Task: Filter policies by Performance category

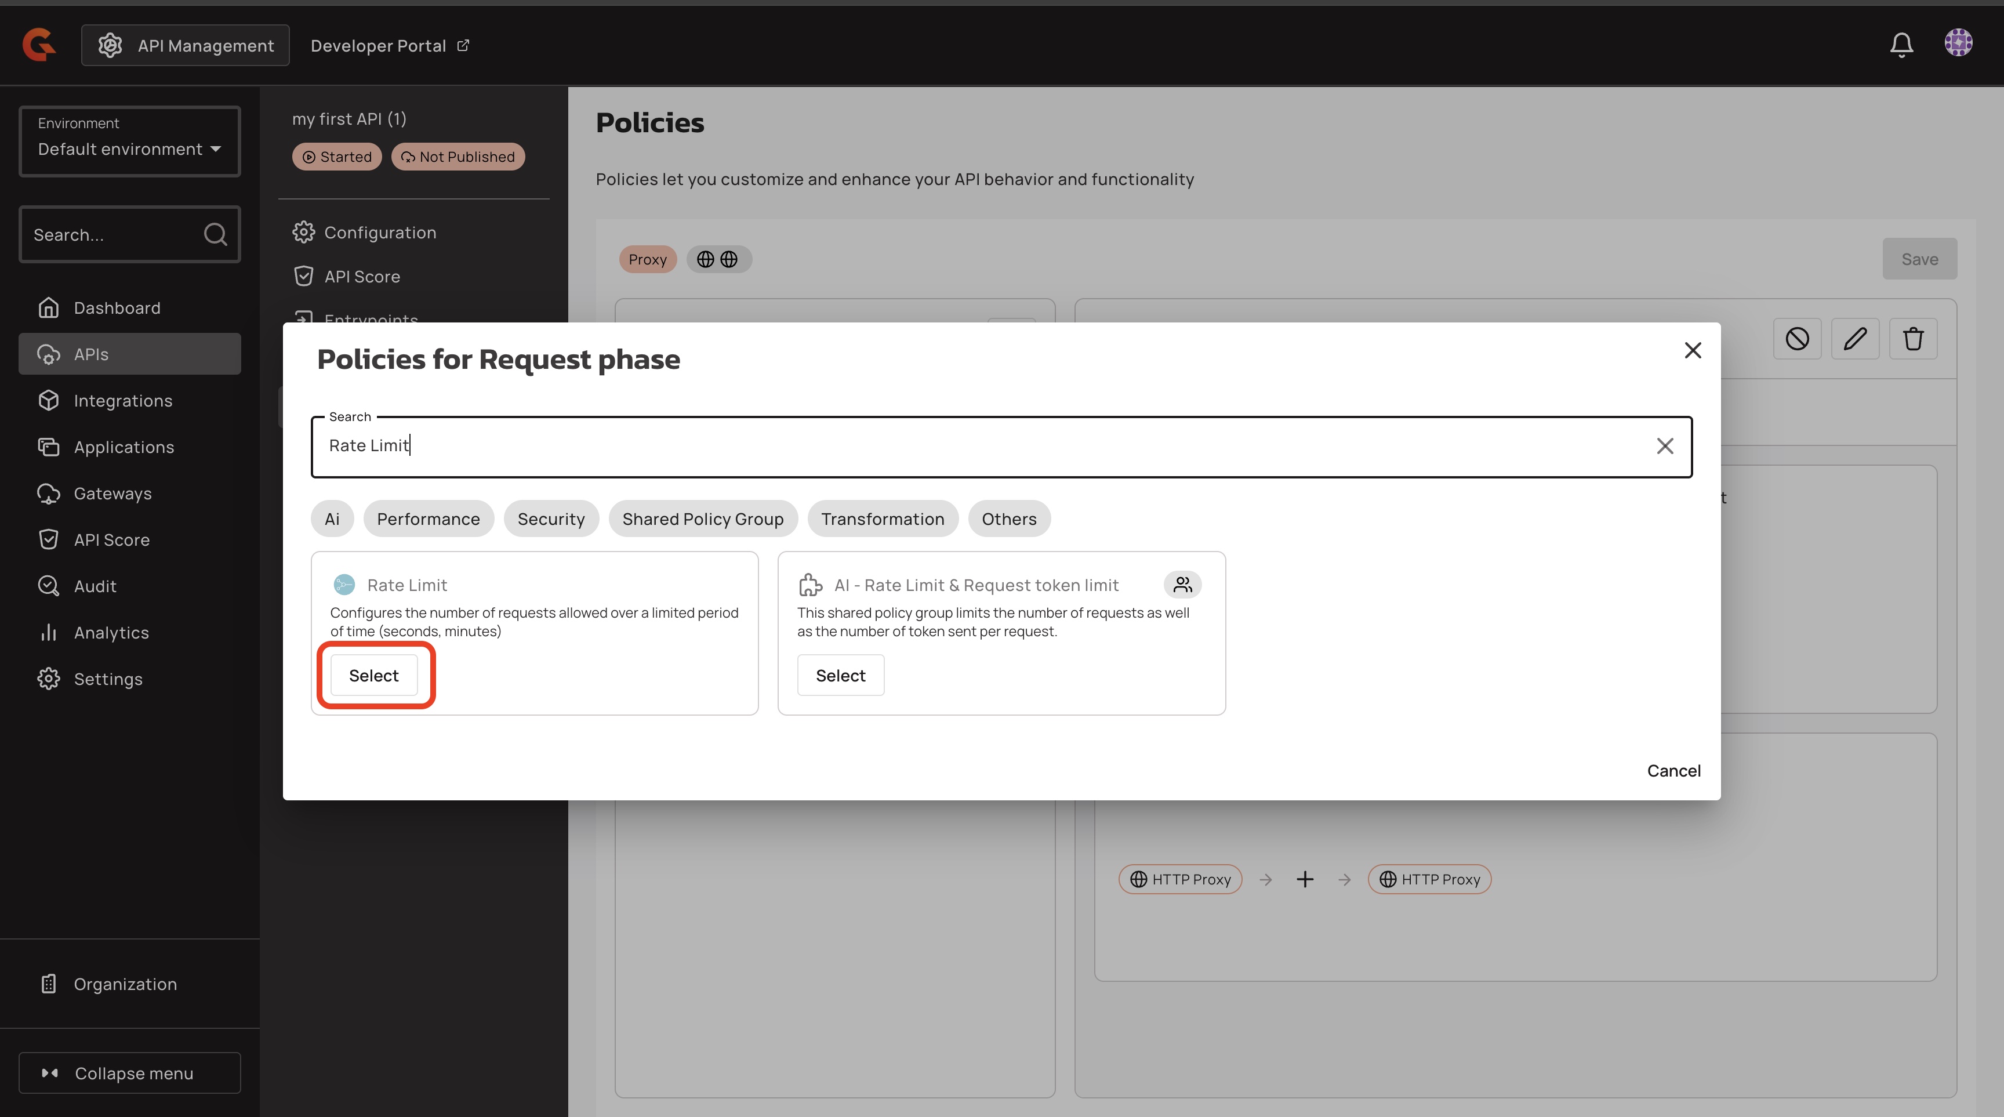Action: point(428,519)
